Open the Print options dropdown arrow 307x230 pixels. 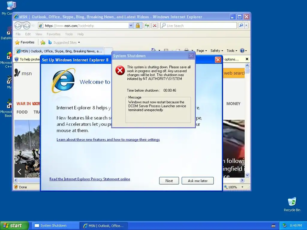(x=192, y=51)
